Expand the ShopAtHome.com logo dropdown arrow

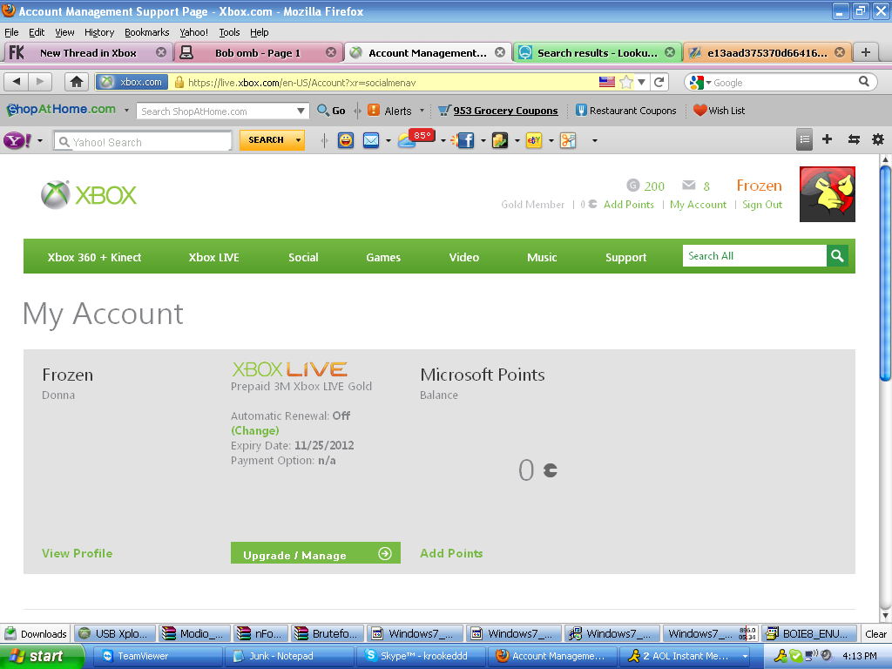[x=126, y=111]
